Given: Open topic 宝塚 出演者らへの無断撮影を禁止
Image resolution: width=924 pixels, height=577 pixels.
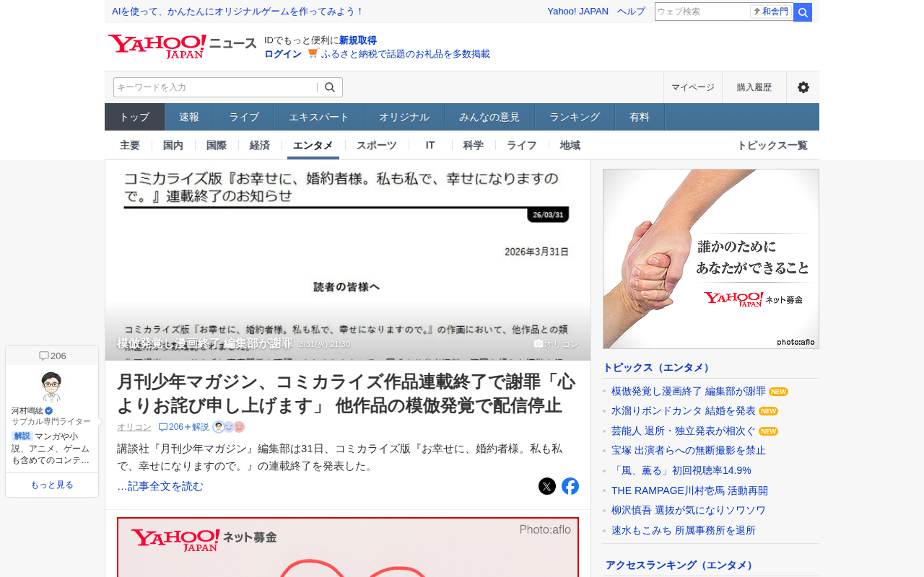Looking at the screenshot, I should pyautogui.click(x=689, y=450).
